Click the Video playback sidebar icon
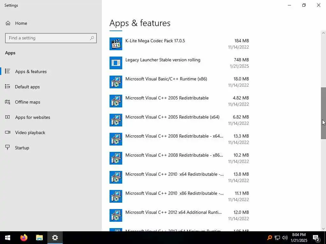This screenshot has height=244, width=326. (8, 132)
